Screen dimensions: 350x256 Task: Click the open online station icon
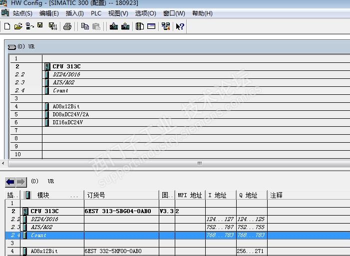click(x=29, y=26)
